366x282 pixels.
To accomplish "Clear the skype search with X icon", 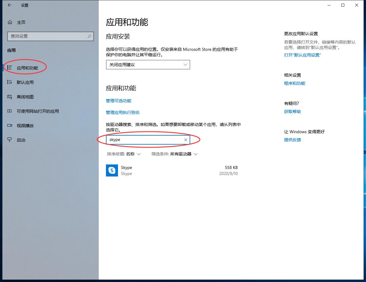I will pos(186,140).
